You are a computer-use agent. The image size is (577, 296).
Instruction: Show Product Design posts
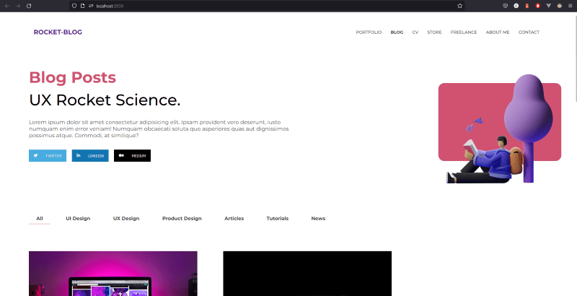pos(182,218)
